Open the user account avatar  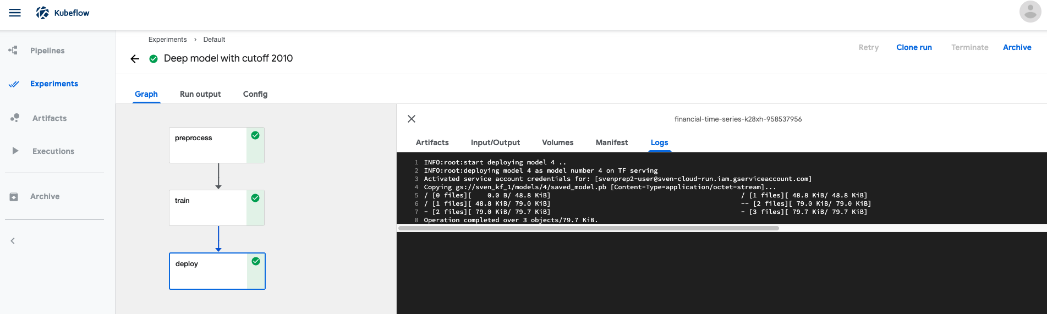[1029, 12]
